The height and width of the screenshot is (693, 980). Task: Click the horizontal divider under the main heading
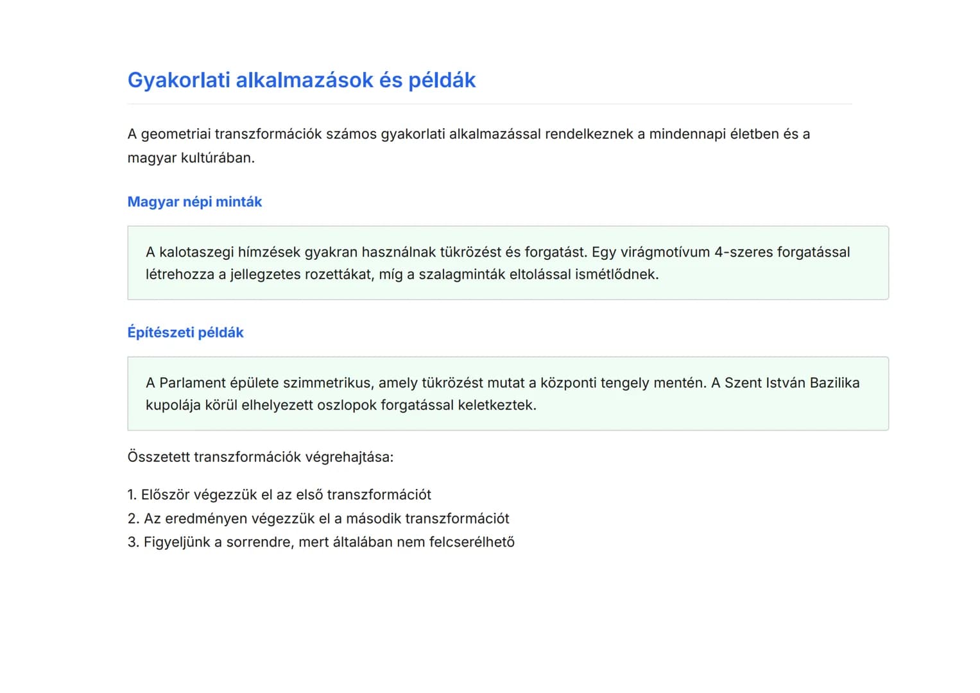pyautogui.click(x=490, y=104)
